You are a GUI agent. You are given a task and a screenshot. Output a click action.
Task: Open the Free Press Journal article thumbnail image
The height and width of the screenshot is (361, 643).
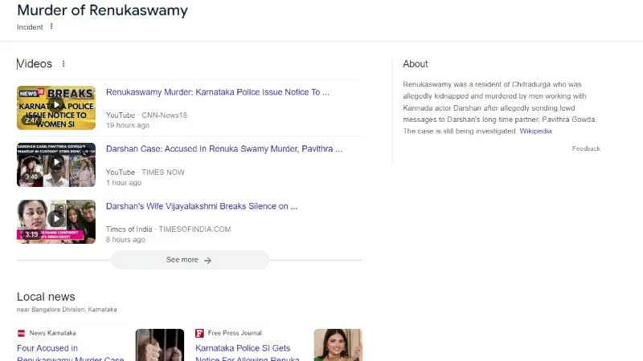(338, 345)
